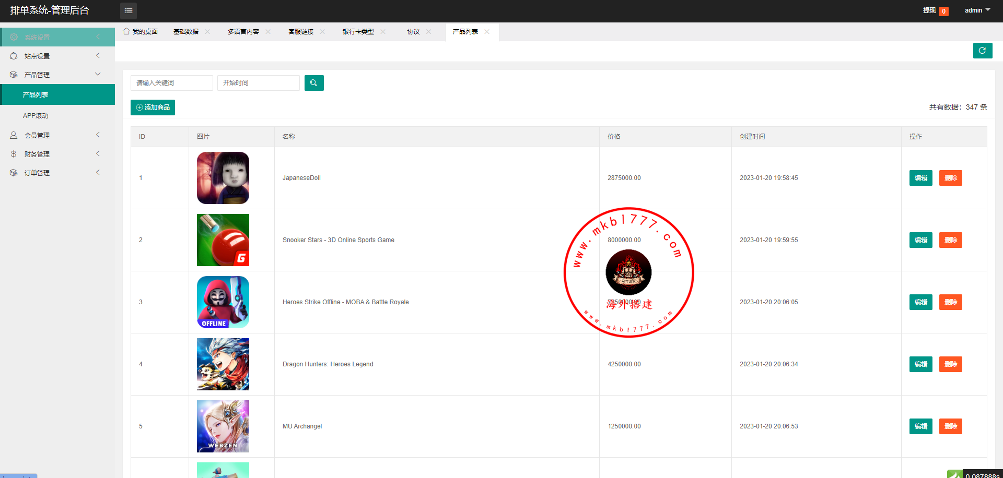
Task: Edit the Dragon Hunters product
Action: click(921, 364)
